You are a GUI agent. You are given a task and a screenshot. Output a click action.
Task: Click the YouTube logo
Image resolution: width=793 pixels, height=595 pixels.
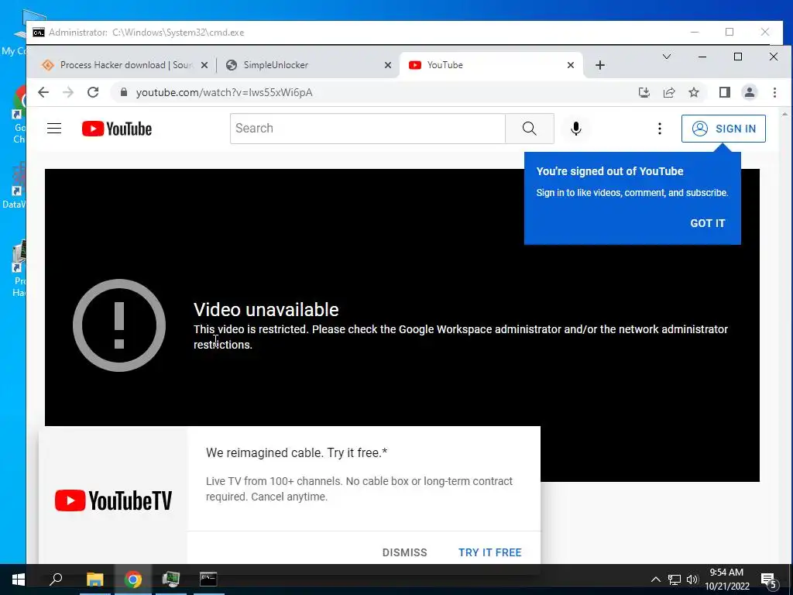[117, 129]
